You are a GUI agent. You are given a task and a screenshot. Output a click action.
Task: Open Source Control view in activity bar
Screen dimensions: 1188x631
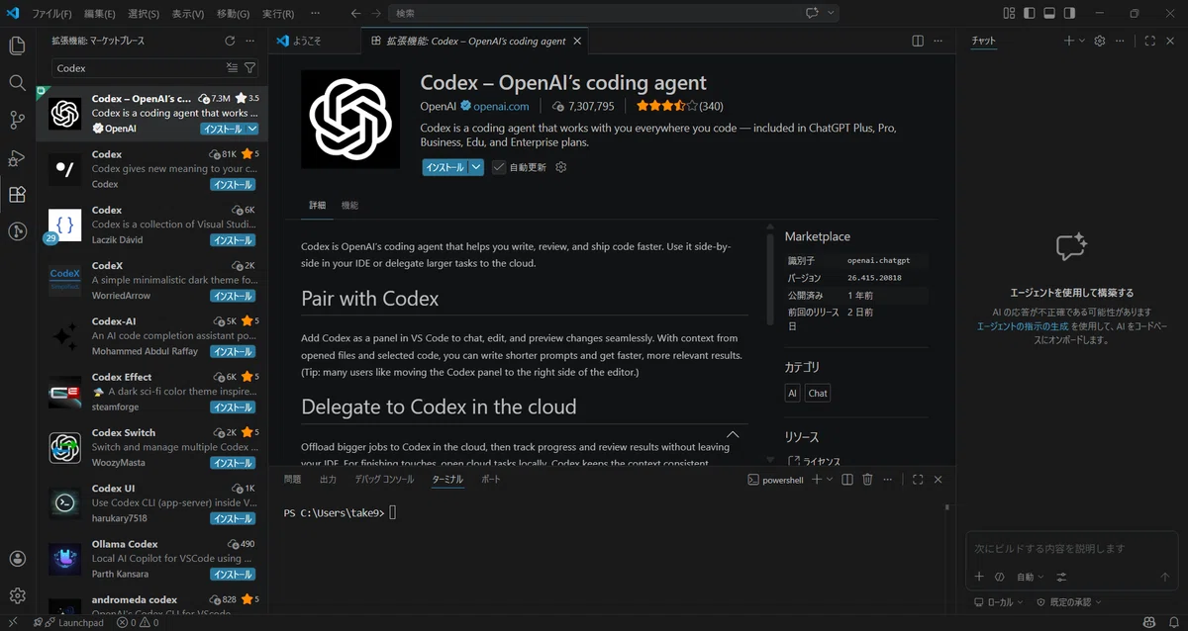[17, 121]
